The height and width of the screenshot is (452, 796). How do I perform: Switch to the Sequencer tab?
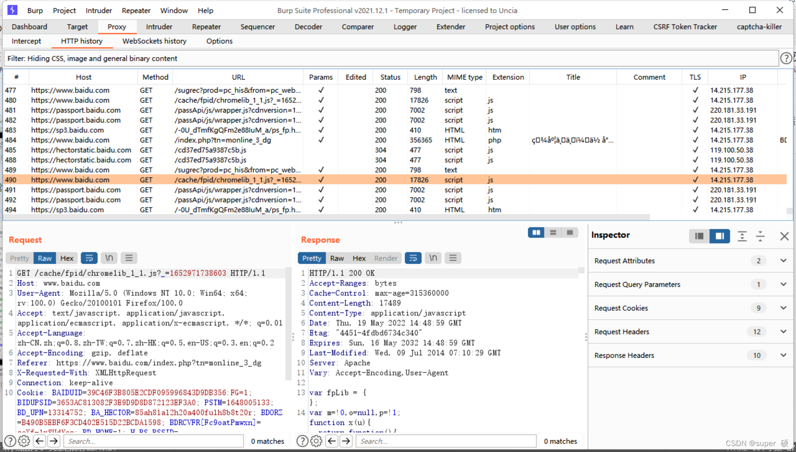tap(258, 27)
